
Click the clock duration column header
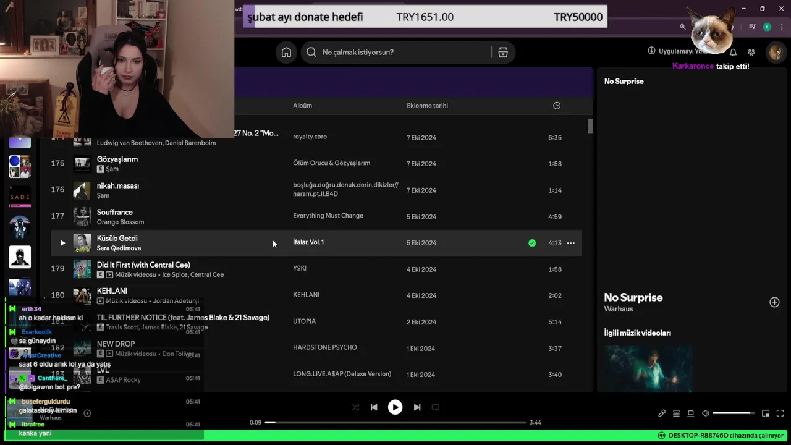click(x=557, y=106)
